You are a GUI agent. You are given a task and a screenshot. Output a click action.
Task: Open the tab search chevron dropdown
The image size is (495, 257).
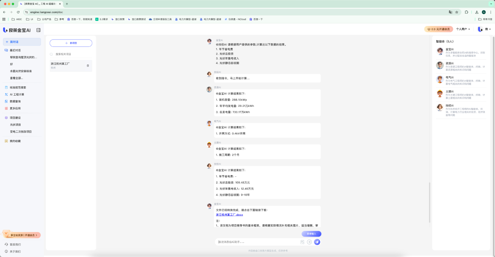pos(491,4)
